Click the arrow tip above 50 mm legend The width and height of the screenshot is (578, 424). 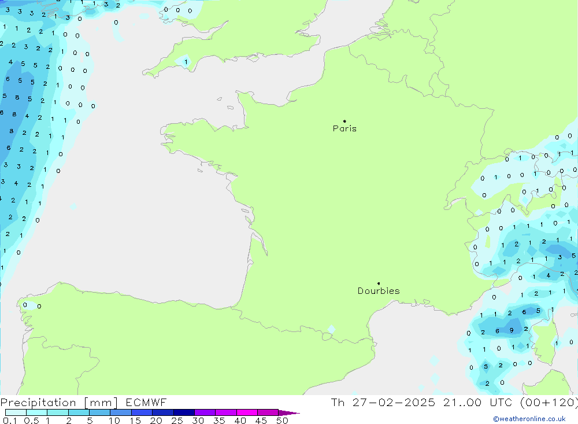289,413
